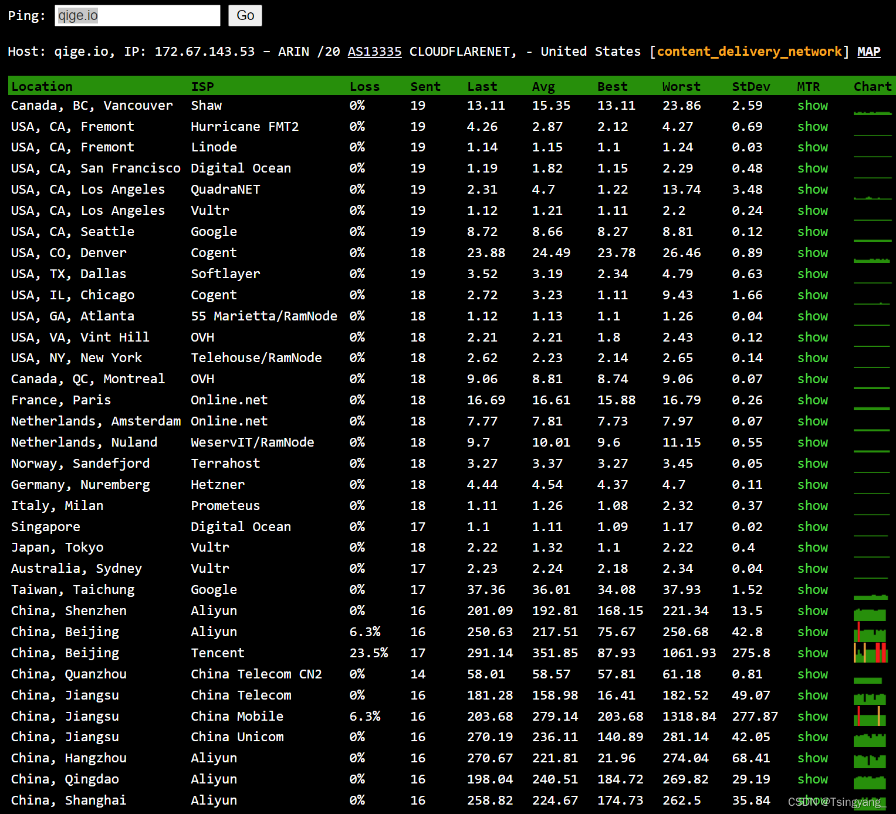Show MTR for Amsterdam Online.net row

tap(813, 421)
